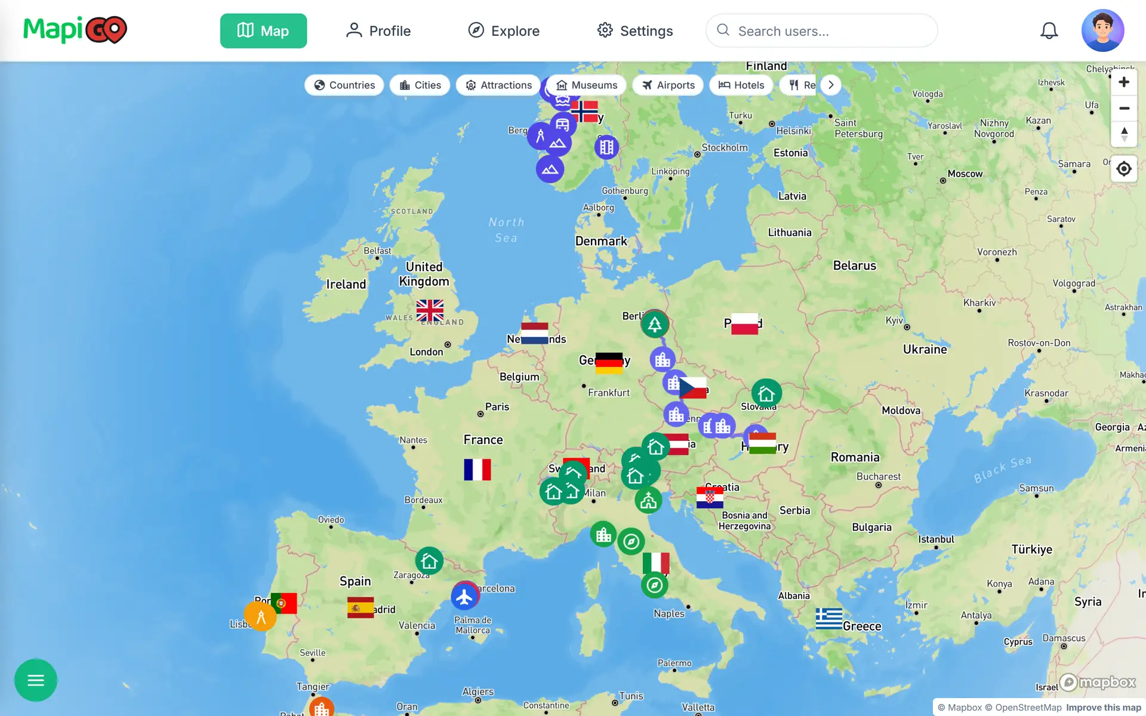1146x716 pixels.
Task: Open the green hamburger menu button
Action: click(36, 680)
